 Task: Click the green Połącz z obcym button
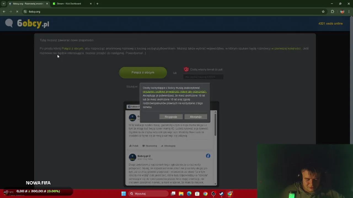[x=143, y=72]
